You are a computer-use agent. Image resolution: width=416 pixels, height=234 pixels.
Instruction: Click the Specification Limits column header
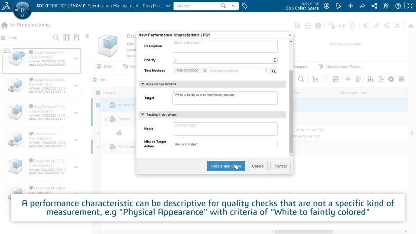tap(353, 93)
